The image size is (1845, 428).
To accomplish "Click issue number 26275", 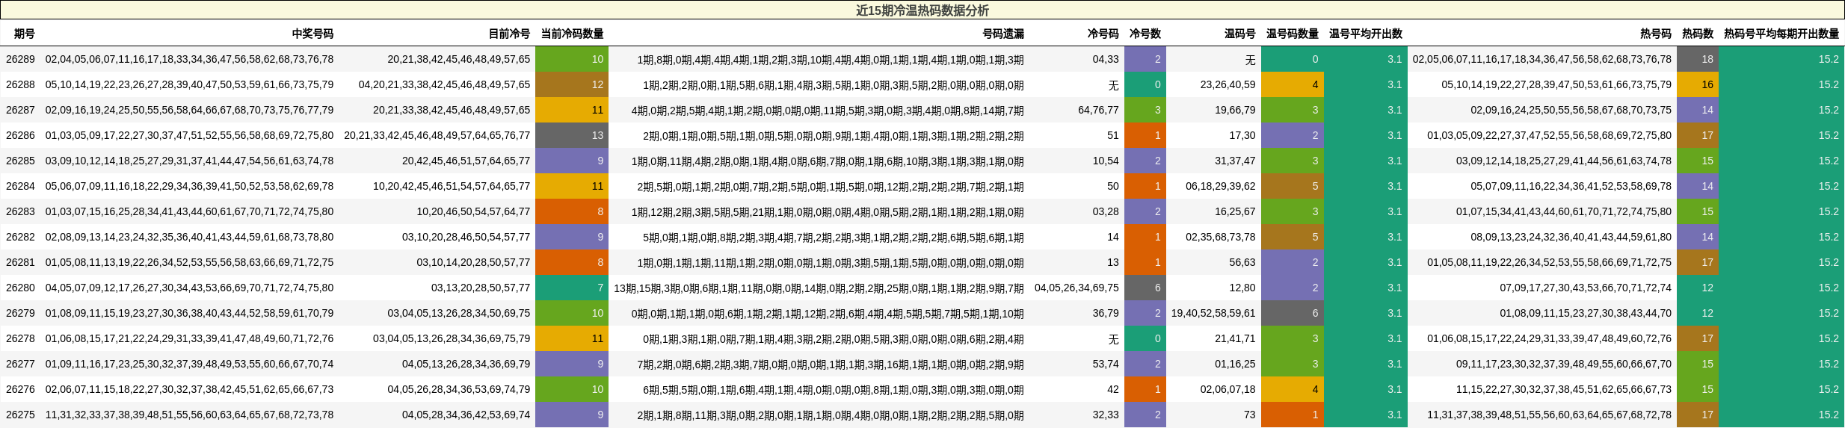I will pyautogui.click(x=20, y=415).
